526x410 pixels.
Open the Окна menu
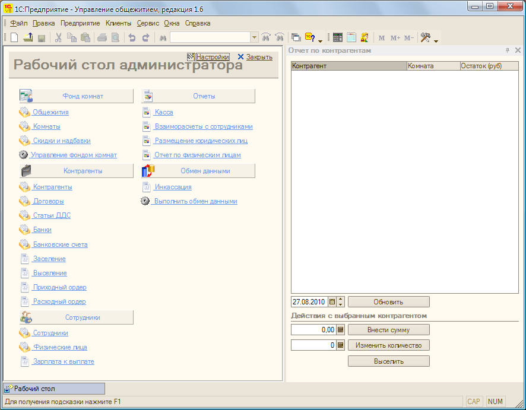point(172,23)
